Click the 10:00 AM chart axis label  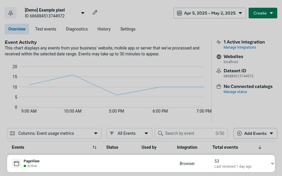tap(73, 111)
